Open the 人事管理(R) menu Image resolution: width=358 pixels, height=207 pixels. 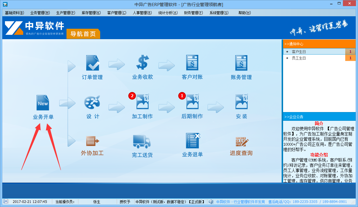[x=142, y=13]
